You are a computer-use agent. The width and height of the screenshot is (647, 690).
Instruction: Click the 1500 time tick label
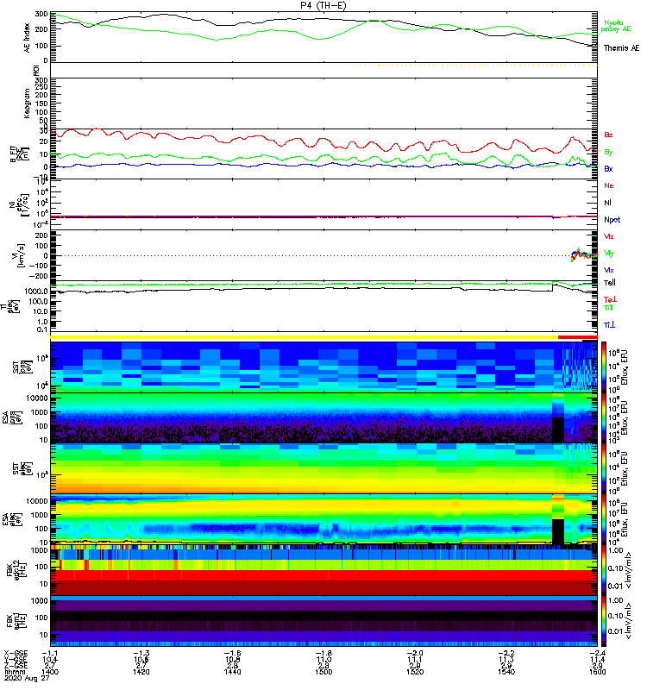point(323,672)
